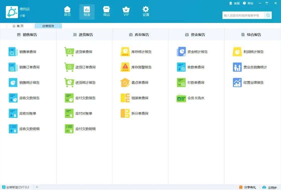Open 利润统计报告 icon
281x190 pixels.
[237, 51]
